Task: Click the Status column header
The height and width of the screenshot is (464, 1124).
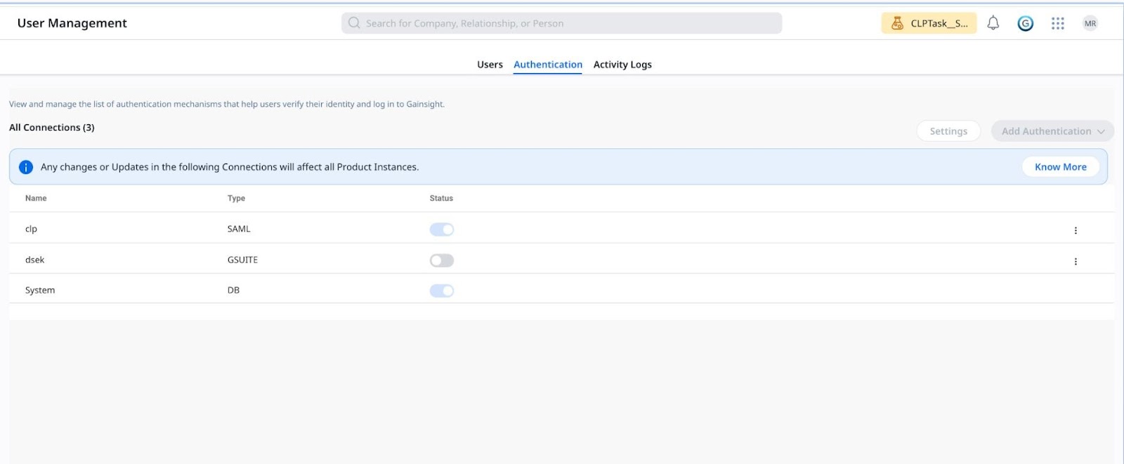Action: 441,199
